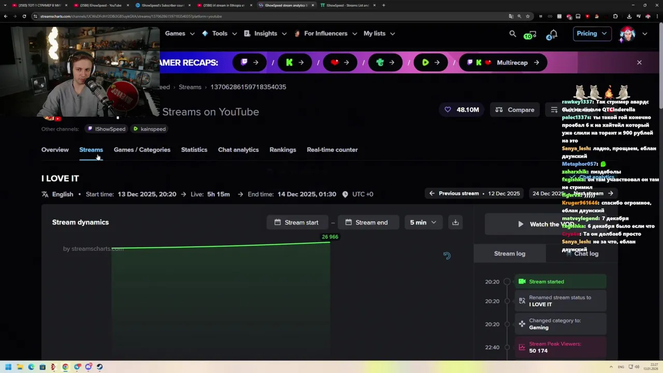Viewport: 663px width, 373px height.
Task: Open the kainspeed Kick channel chip
Action: click(150, 129)
